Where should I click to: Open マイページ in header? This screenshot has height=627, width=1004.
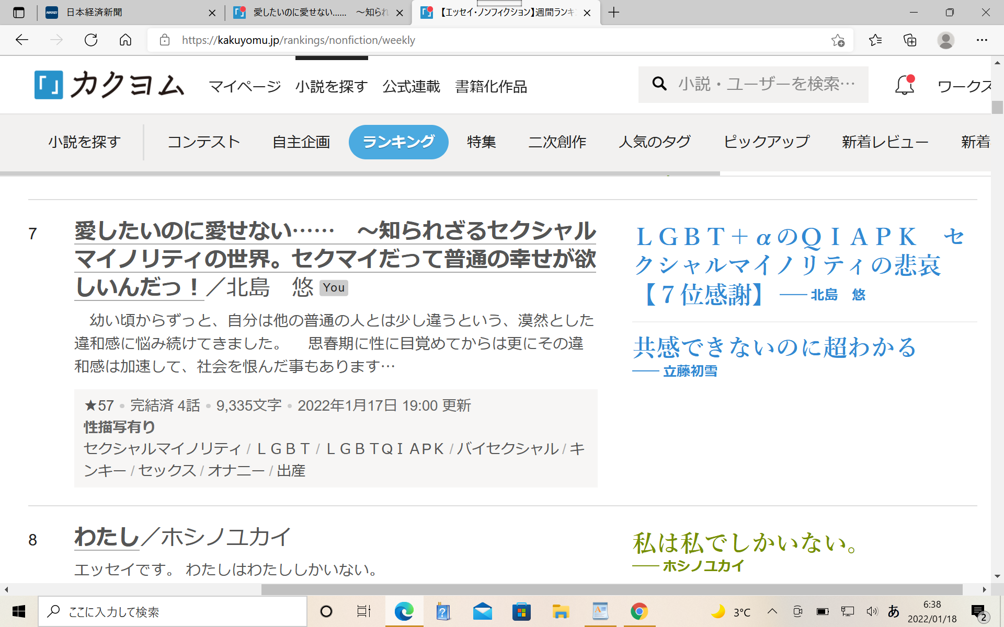(245, 86)
